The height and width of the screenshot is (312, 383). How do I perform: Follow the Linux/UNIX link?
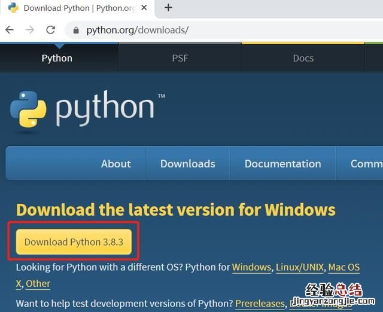(x=300, y=267)
